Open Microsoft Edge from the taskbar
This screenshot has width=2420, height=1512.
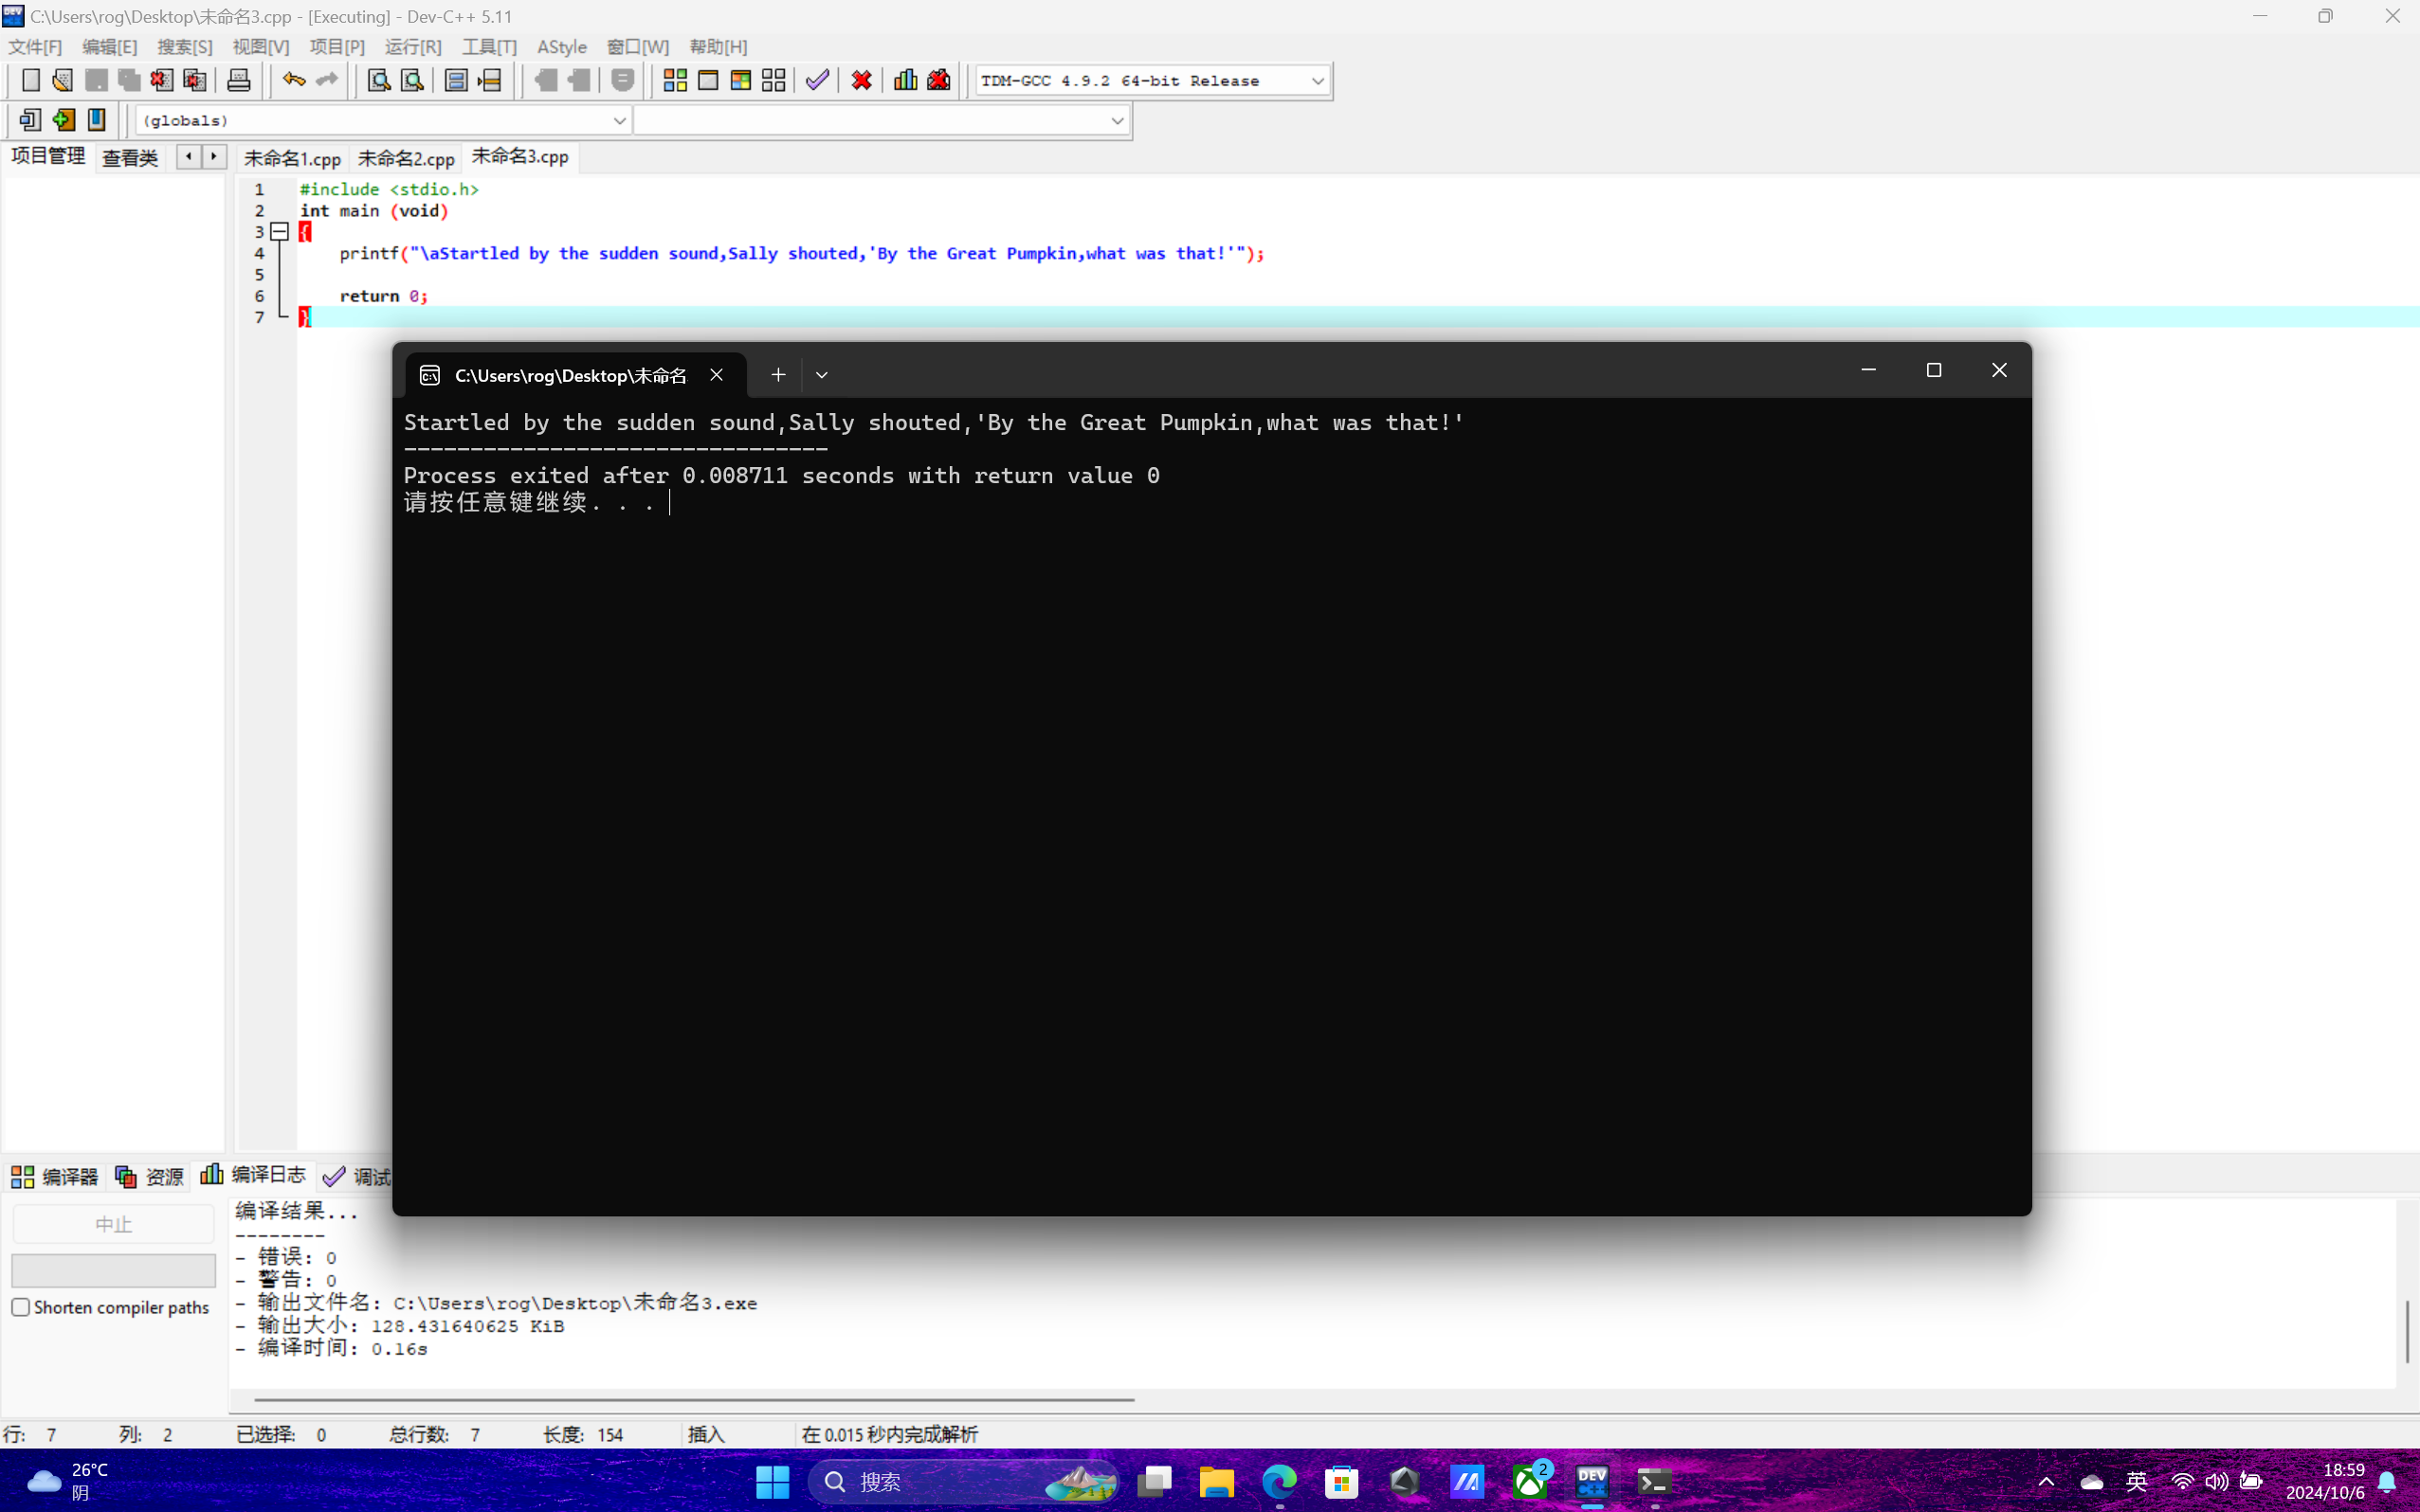(x=1279, y=1481)
